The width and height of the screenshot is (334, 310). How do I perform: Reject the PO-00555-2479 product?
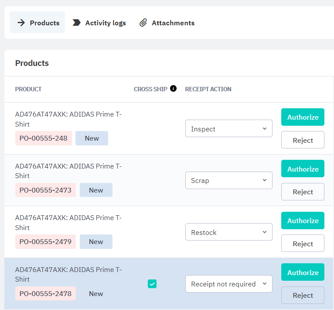(x=303, y=244)
